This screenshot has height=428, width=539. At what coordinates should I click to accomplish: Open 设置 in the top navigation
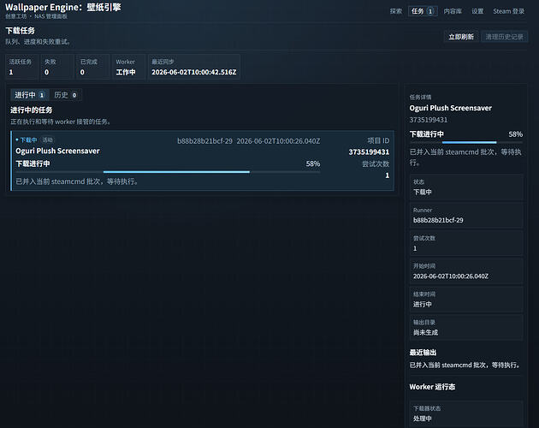point(477,11)
